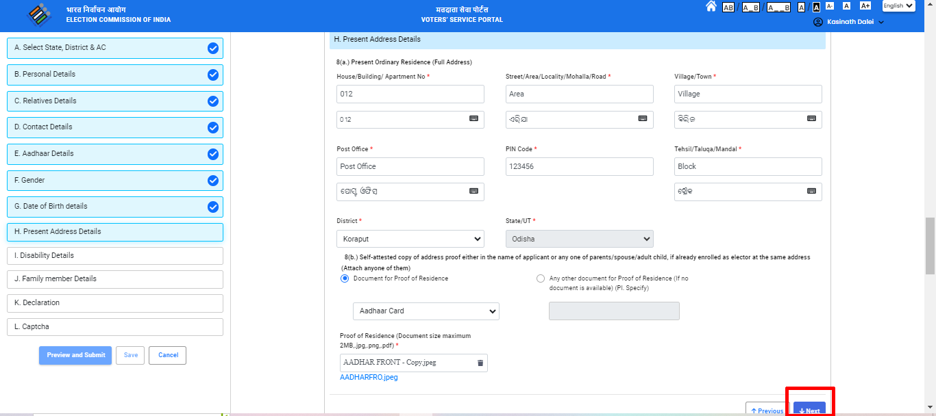The height and width of the screenshot is (416, 936).
Task: Open the virtual keyboard for the Village/Town Odia field
Action: pyautogui.click(x=812, y=118)
